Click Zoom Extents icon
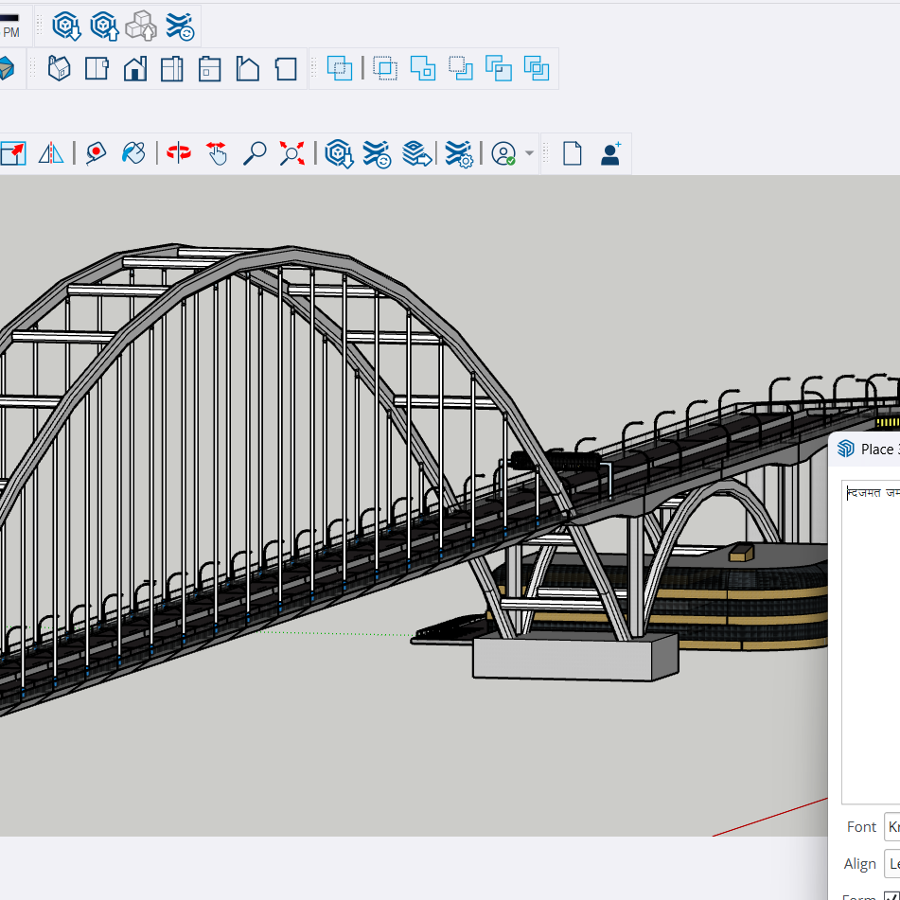The width and height of the screenshot is (900, 900). click(x=292, y=154)
